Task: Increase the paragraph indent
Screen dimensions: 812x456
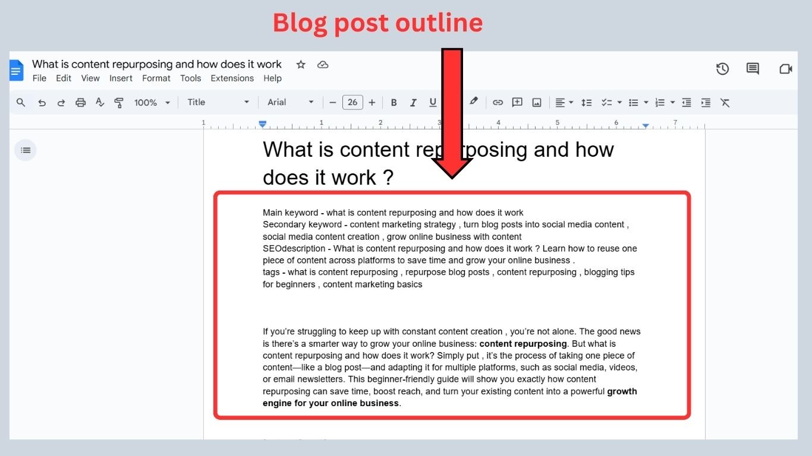Action: [706, 103]
